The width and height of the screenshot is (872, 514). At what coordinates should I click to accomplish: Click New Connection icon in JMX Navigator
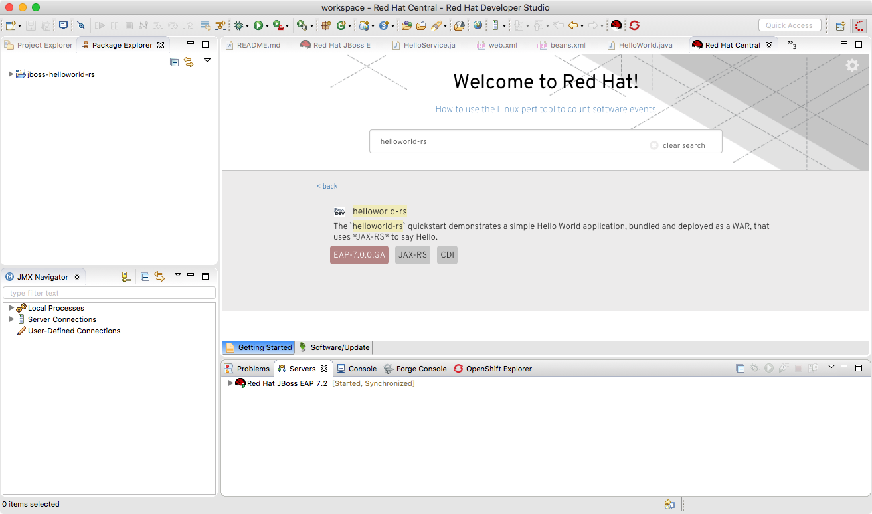[126, 276]
